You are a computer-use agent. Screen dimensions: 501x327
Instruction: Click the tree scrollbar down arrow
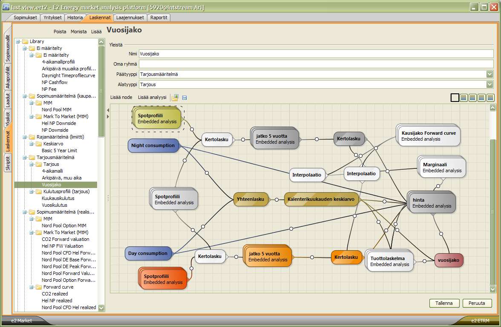pyautogui.click(x=101, y=308)
